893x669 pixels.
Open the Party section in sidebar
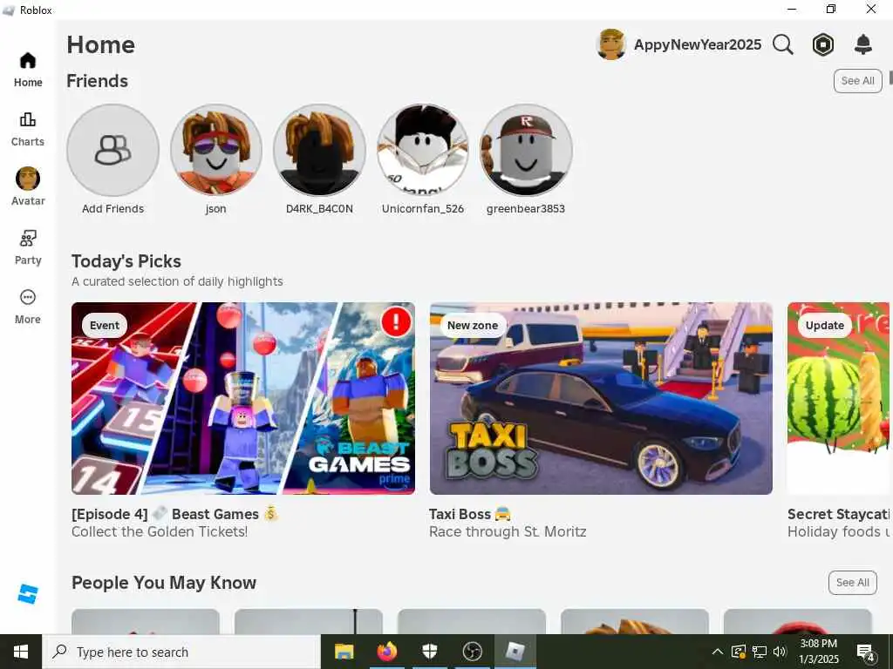coord(28,247)
